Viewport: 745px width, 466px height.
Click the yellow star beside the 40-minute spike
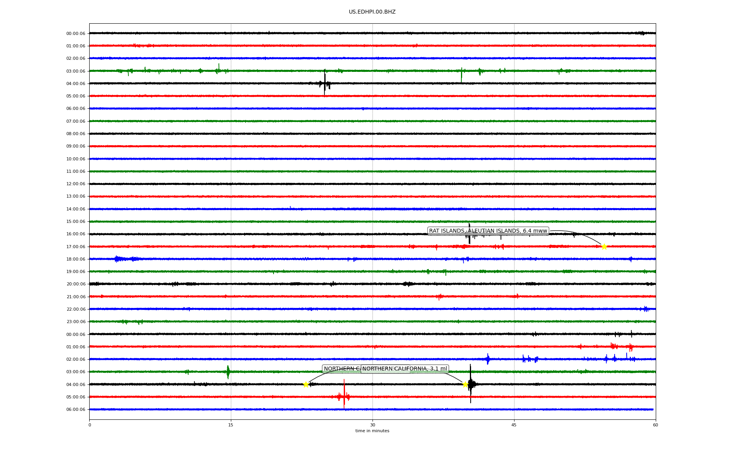pyautogui.click(x=465, y=384)
